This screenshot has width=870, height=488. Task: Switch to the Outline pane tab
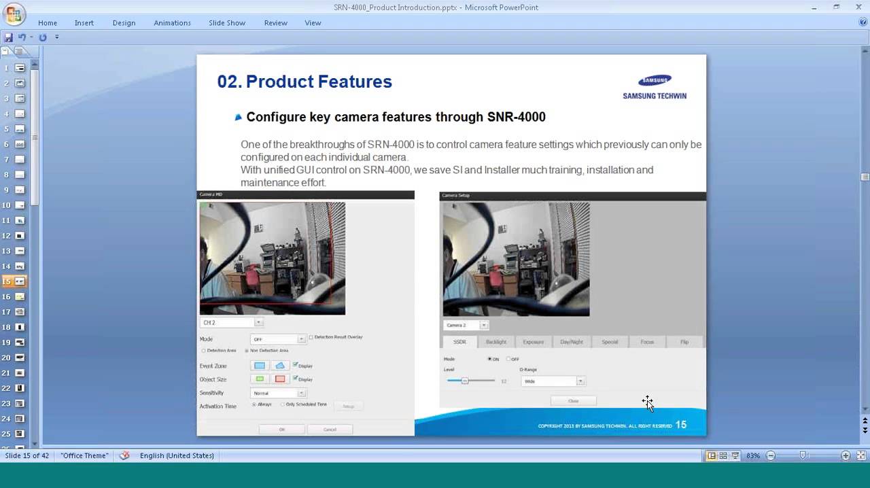point(19,52)
